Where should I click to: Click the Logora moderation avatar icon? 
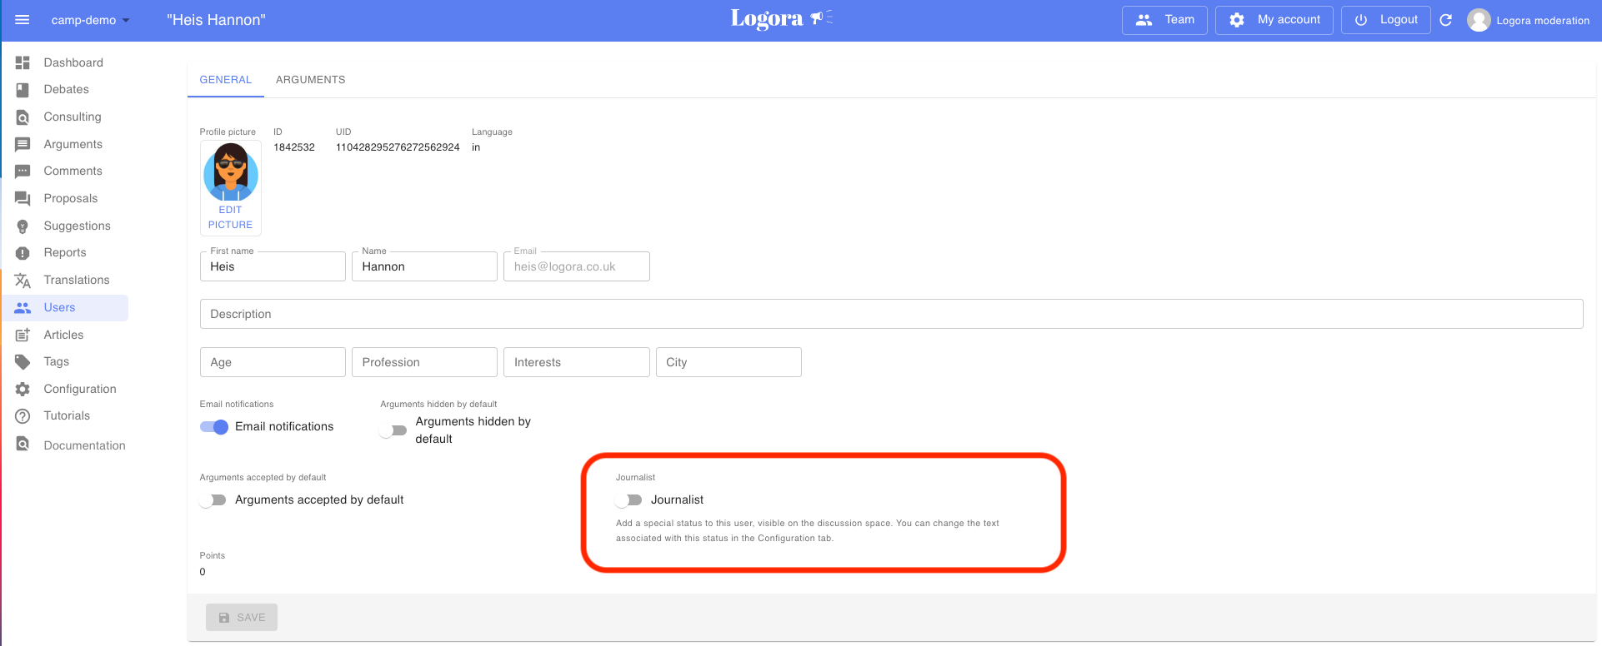[x=1479, y=20]
